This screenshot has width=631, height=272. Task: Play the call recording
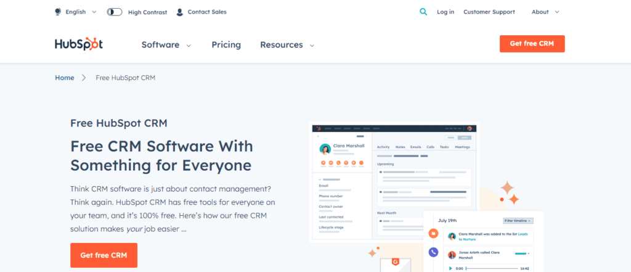pos(450,268)
